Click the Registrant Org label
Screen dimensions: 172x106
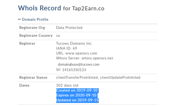pyautogui.click(x=32, y=28)
